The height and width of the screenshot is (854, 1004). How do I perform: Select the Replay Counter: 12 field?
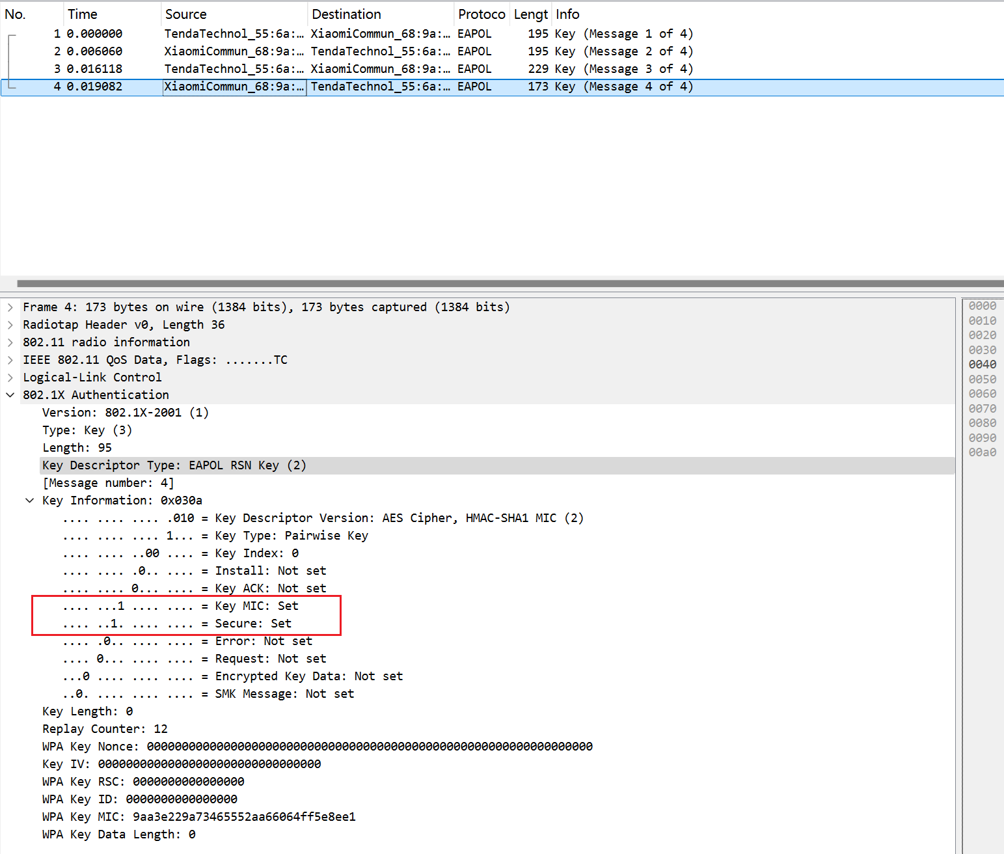tap(105, 729)
